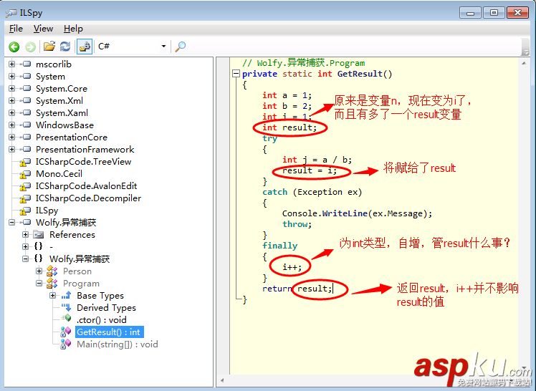Click the WriteLine method link in code
This screenshot has width=536, height=391.
[x=345, y=213]
